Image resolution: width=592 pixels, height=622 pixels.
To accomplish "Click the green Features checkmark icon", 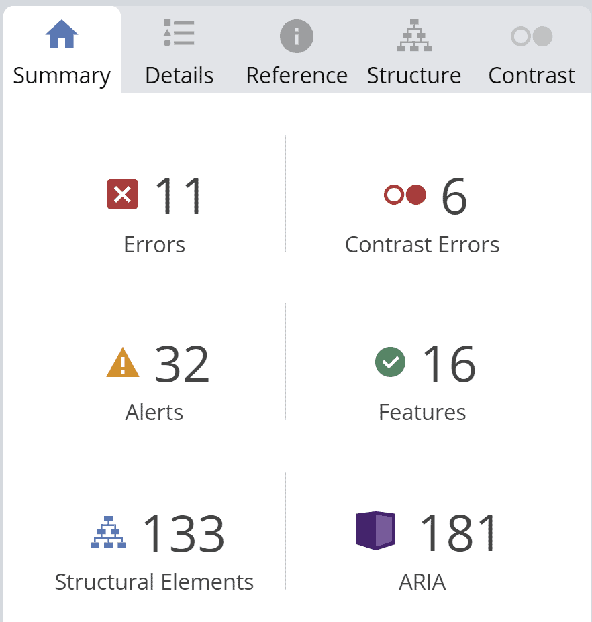I will (x=390, y=363).
